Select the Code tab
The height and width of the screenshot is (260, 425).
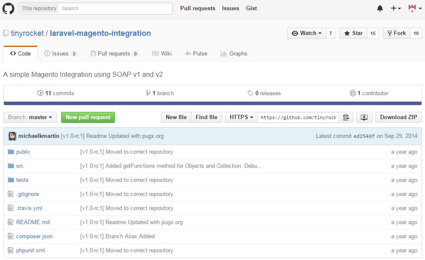pos(21,54)
